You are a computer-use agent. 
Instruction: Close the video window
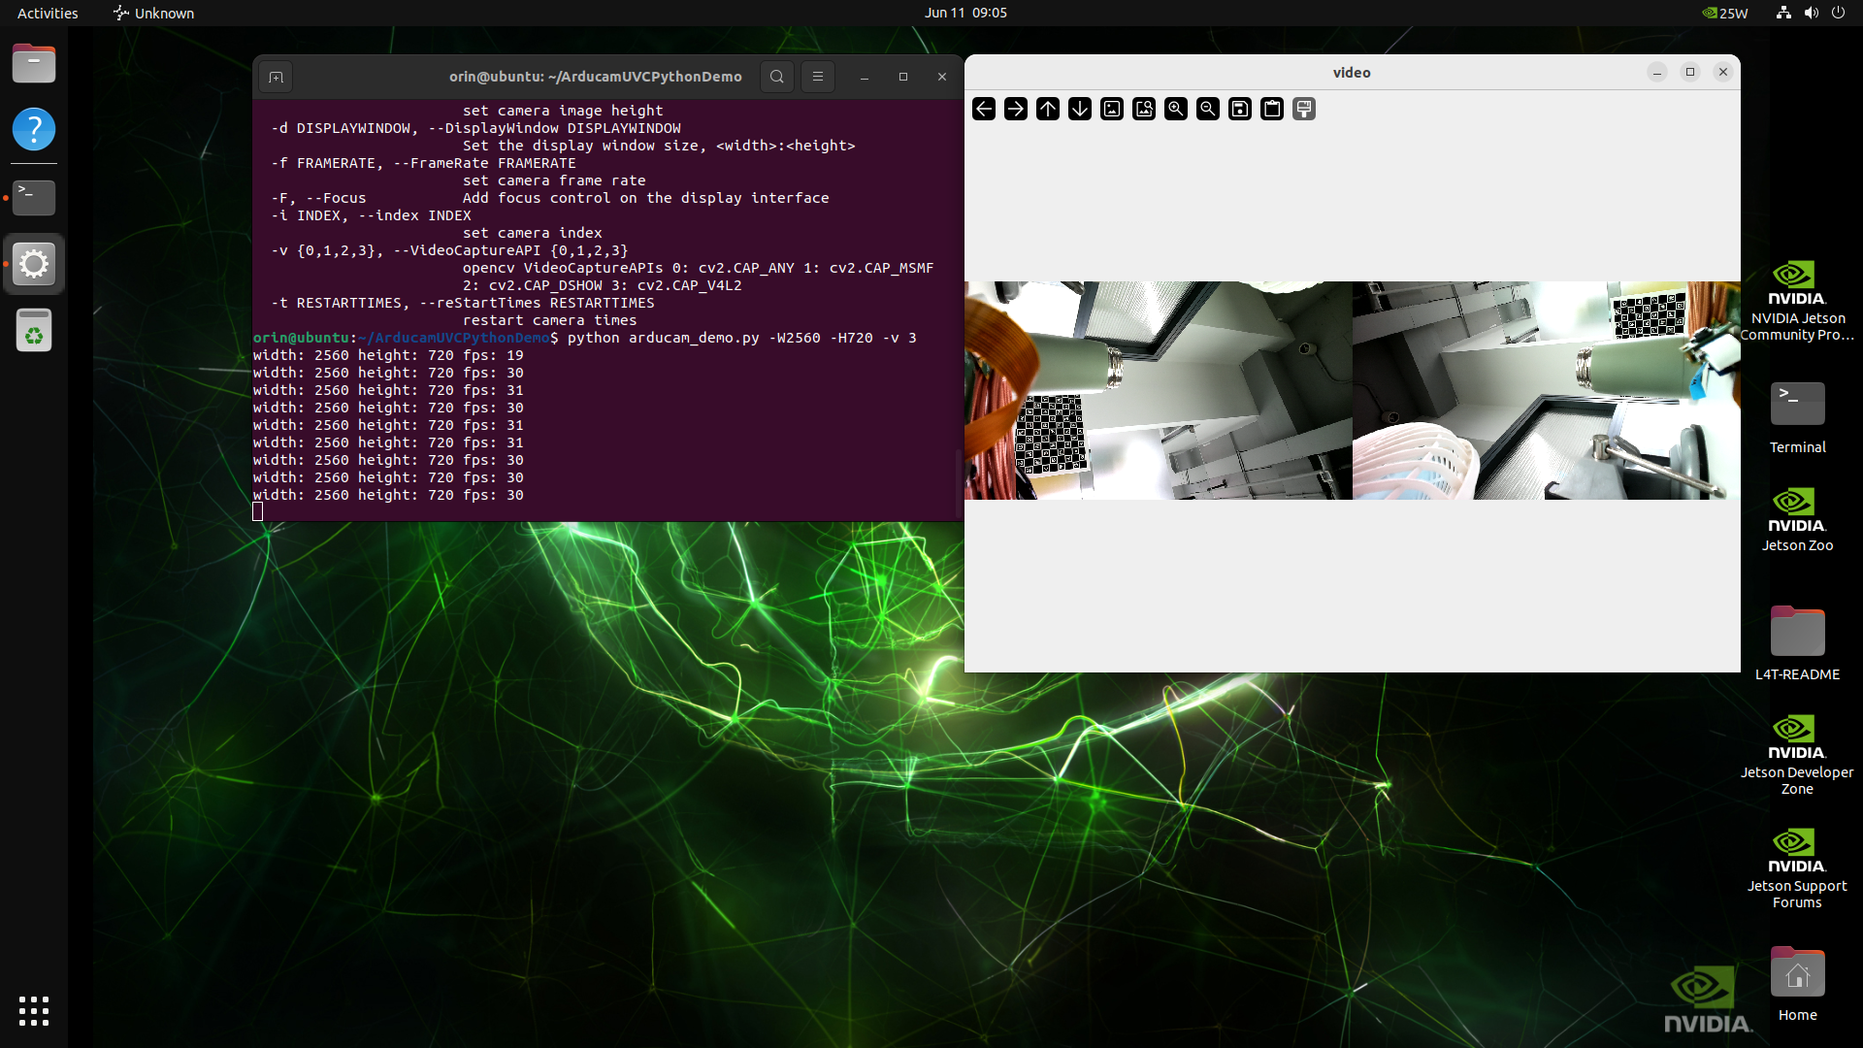coord(1723,72)
